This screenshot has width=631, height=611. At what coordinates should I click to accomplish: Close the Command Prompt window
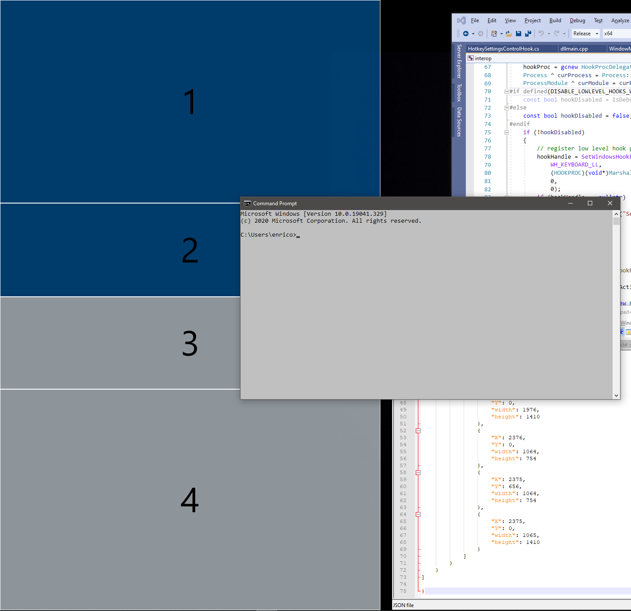610,204
